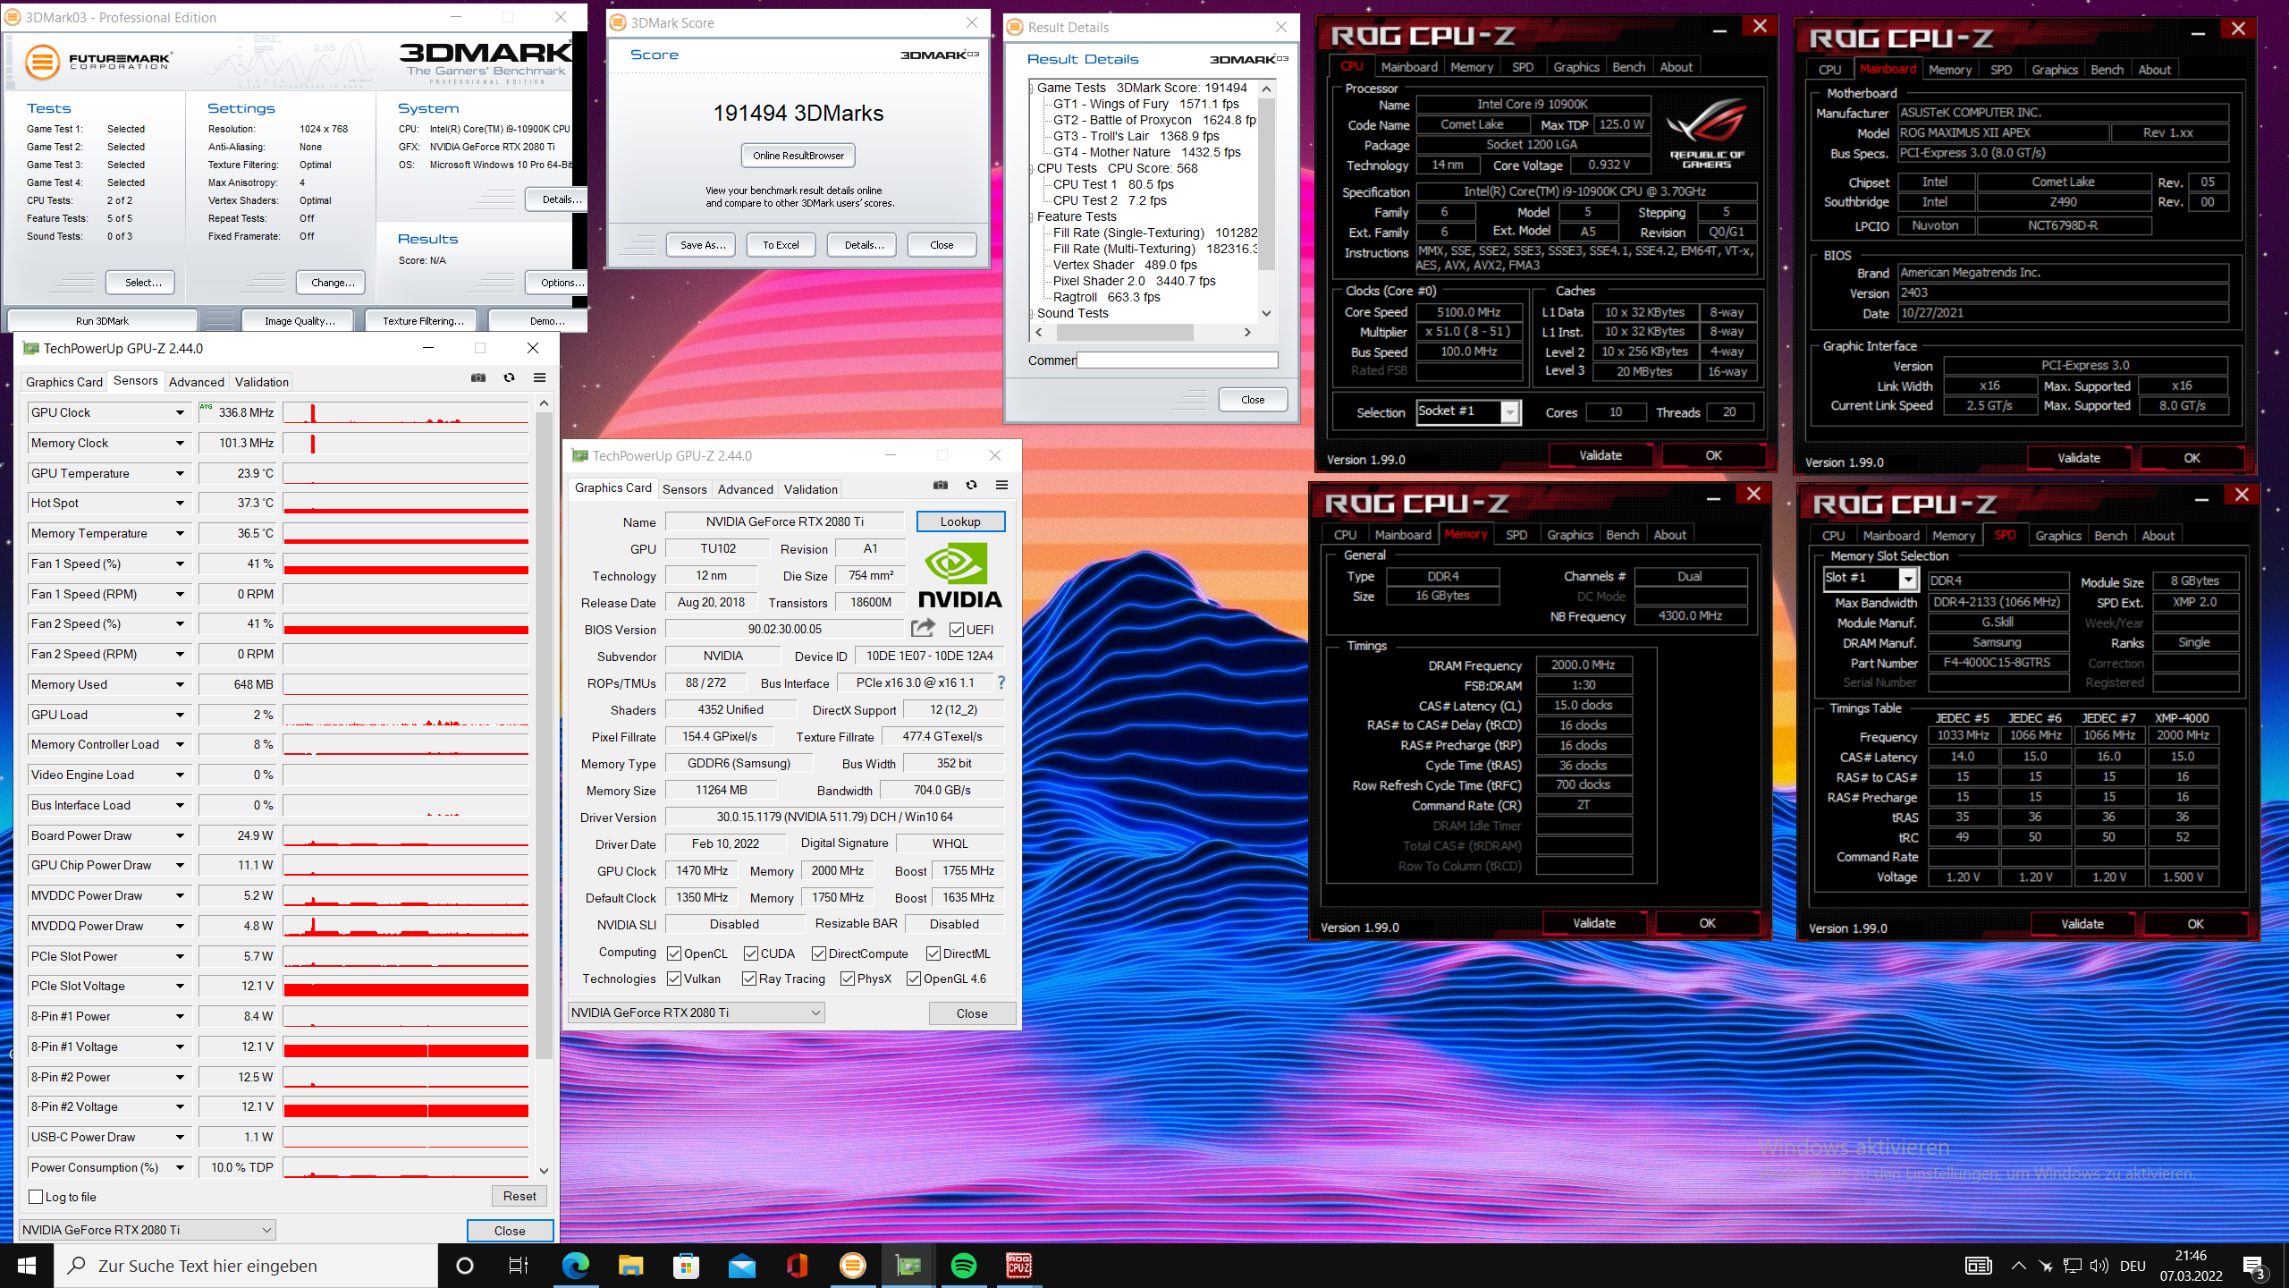2289x1288 pixels.
Task: Open Graphics tab in CPU-Z Mainboard window
Action: click(2054, 70)
